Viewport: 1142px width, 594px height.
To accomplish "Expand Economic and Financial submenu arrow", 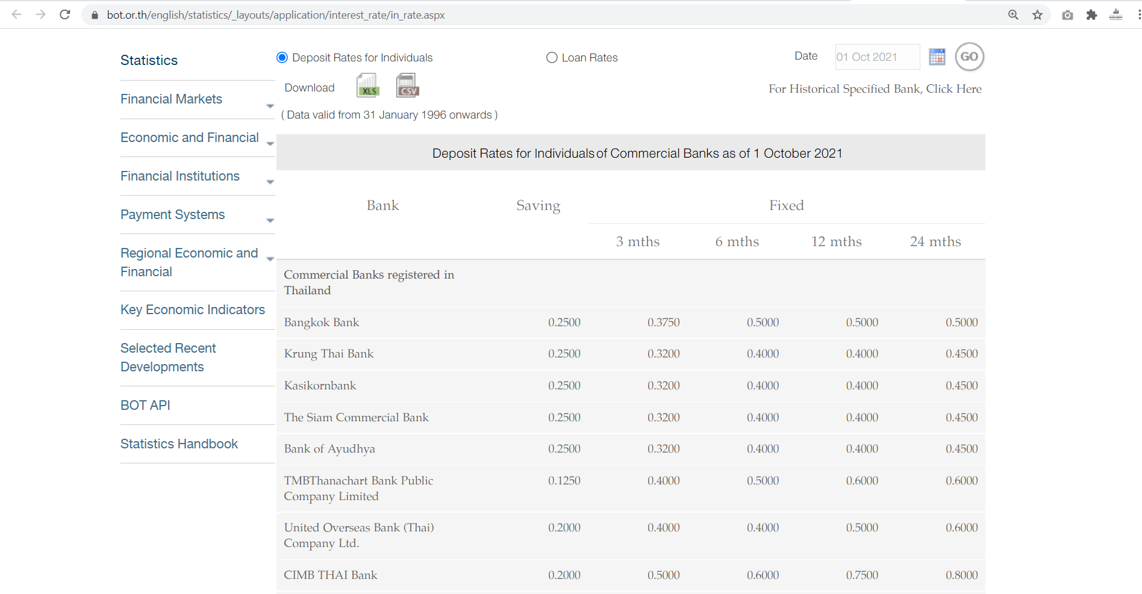I will pos(270,144).
